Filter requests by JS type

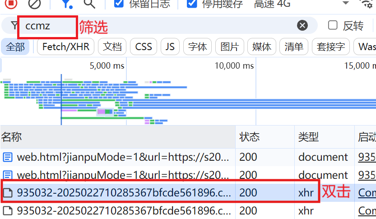(170, 47)
